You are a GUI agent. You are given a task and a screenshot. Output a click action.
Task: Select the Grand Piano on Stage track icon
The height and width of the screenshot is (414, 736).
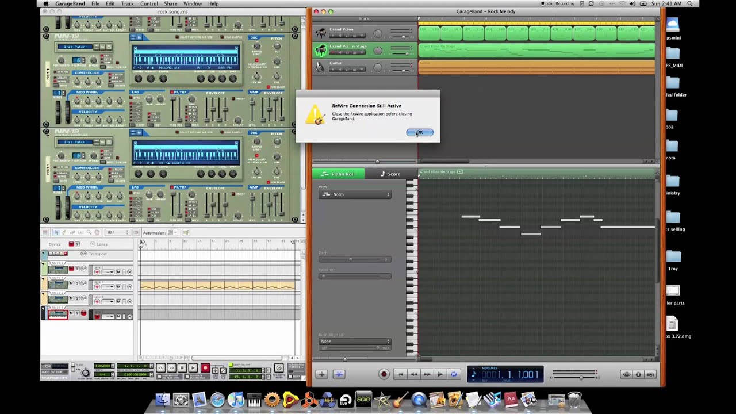320,51
